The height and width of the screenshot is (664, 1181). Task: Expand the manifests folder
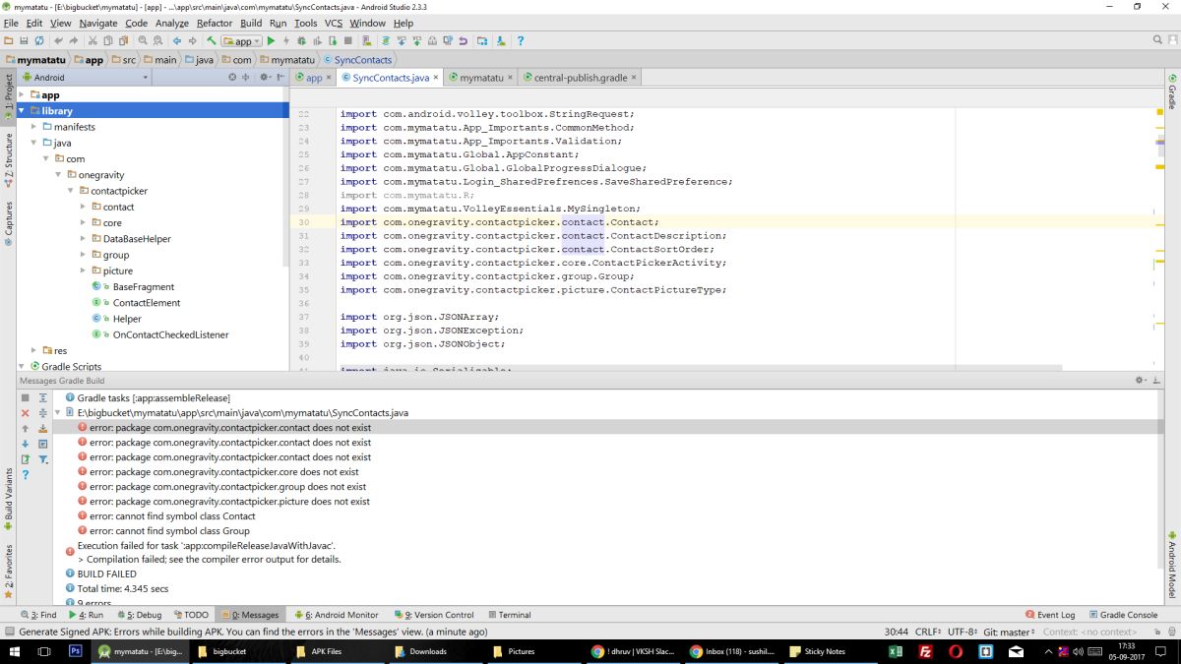point(33,127)
